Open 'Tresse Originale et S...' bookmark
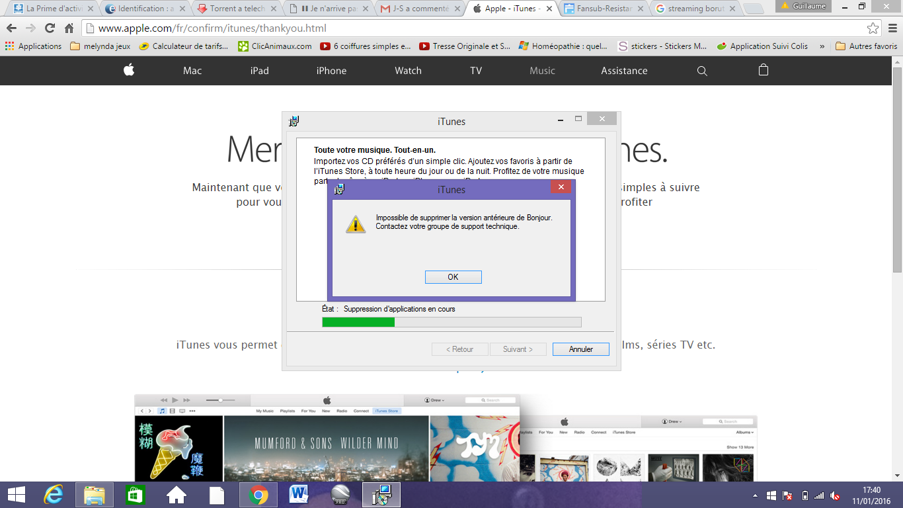This screenshot has height=508, width=903. tap(465, 46)
